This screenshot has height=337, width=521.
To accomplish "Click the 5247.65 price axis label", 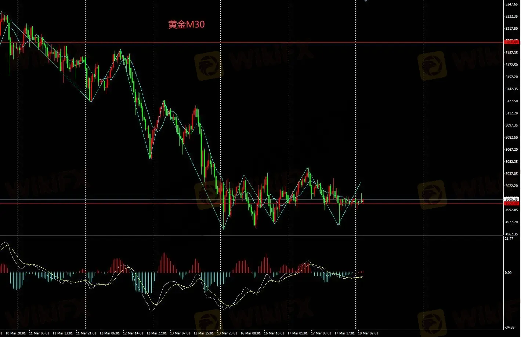I will 511,4.
